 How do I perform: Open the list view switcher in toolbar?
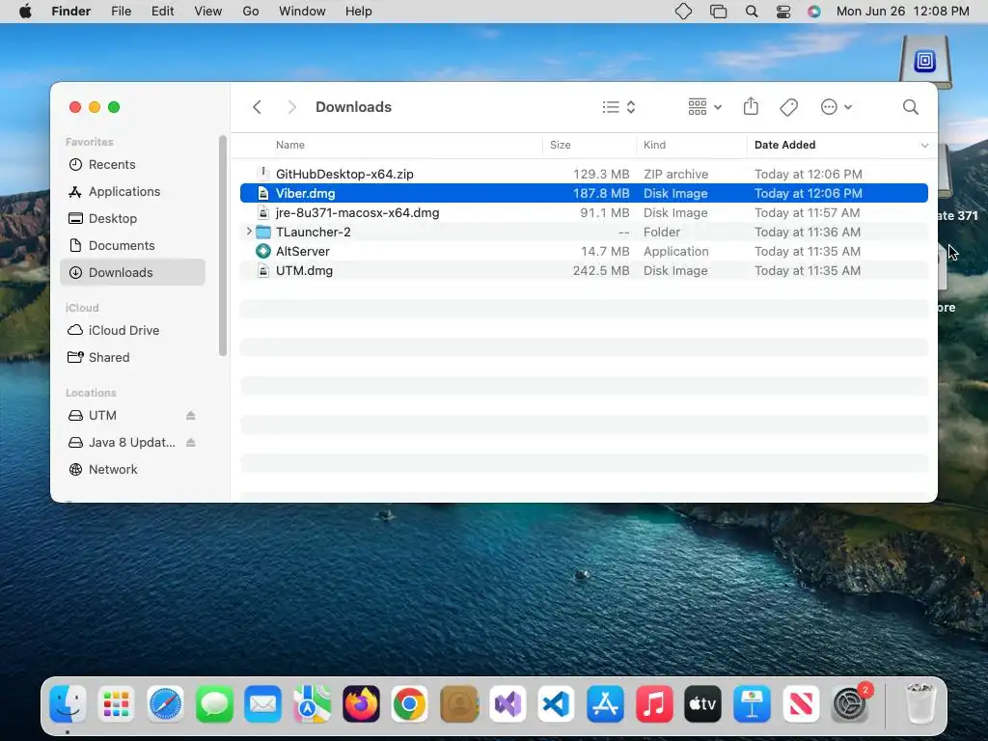(x=618, y=107)
